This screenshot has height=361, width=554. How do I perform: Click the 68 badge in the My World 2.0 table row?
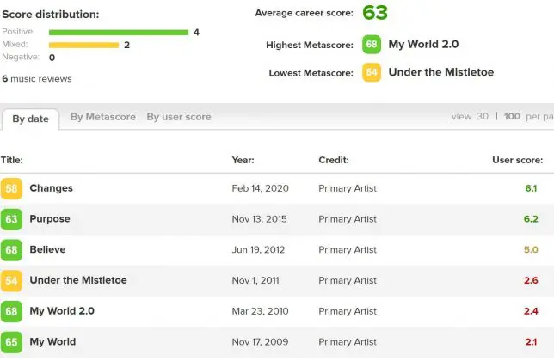click(x=11, y=311)
